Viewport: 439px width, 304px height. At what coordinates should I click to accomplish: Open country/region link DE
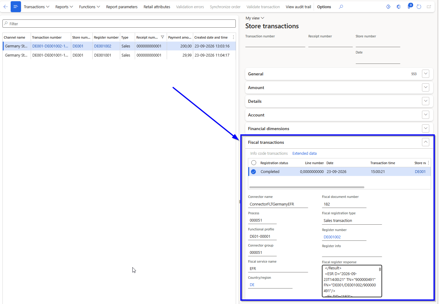(x=252, y=285)
